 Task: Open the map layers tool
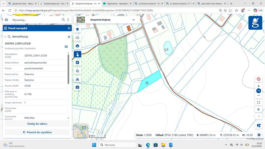coord(77,29)
